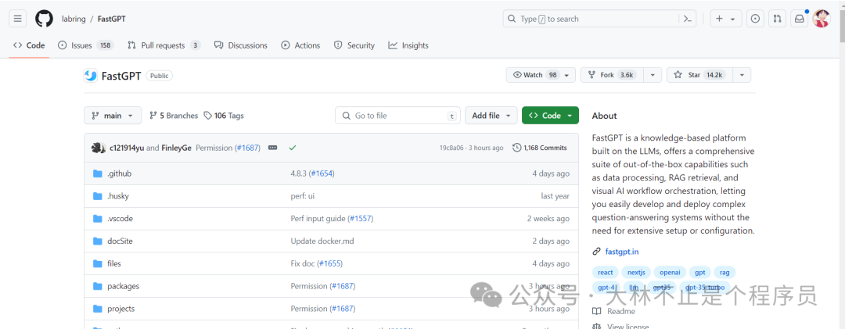
Task: View the commit status checkmark
Action: coord(293,148)
